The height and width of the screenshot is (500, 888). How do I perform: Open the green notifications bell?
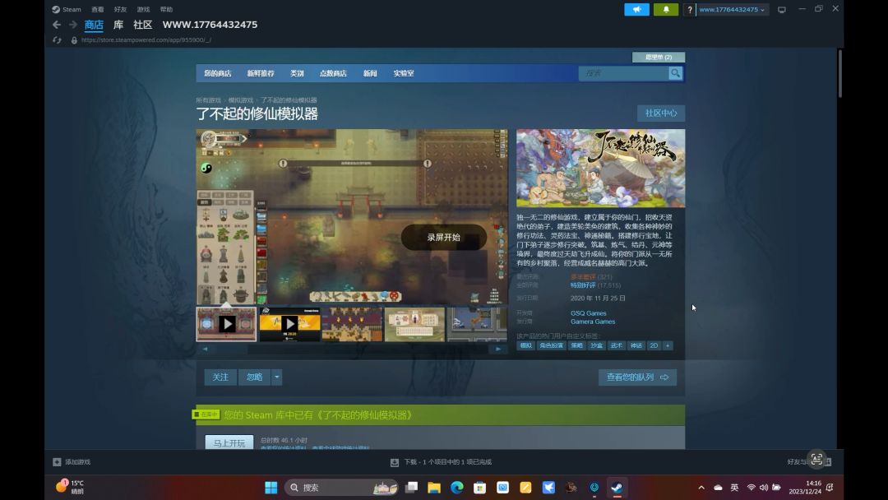click(666, 10)
